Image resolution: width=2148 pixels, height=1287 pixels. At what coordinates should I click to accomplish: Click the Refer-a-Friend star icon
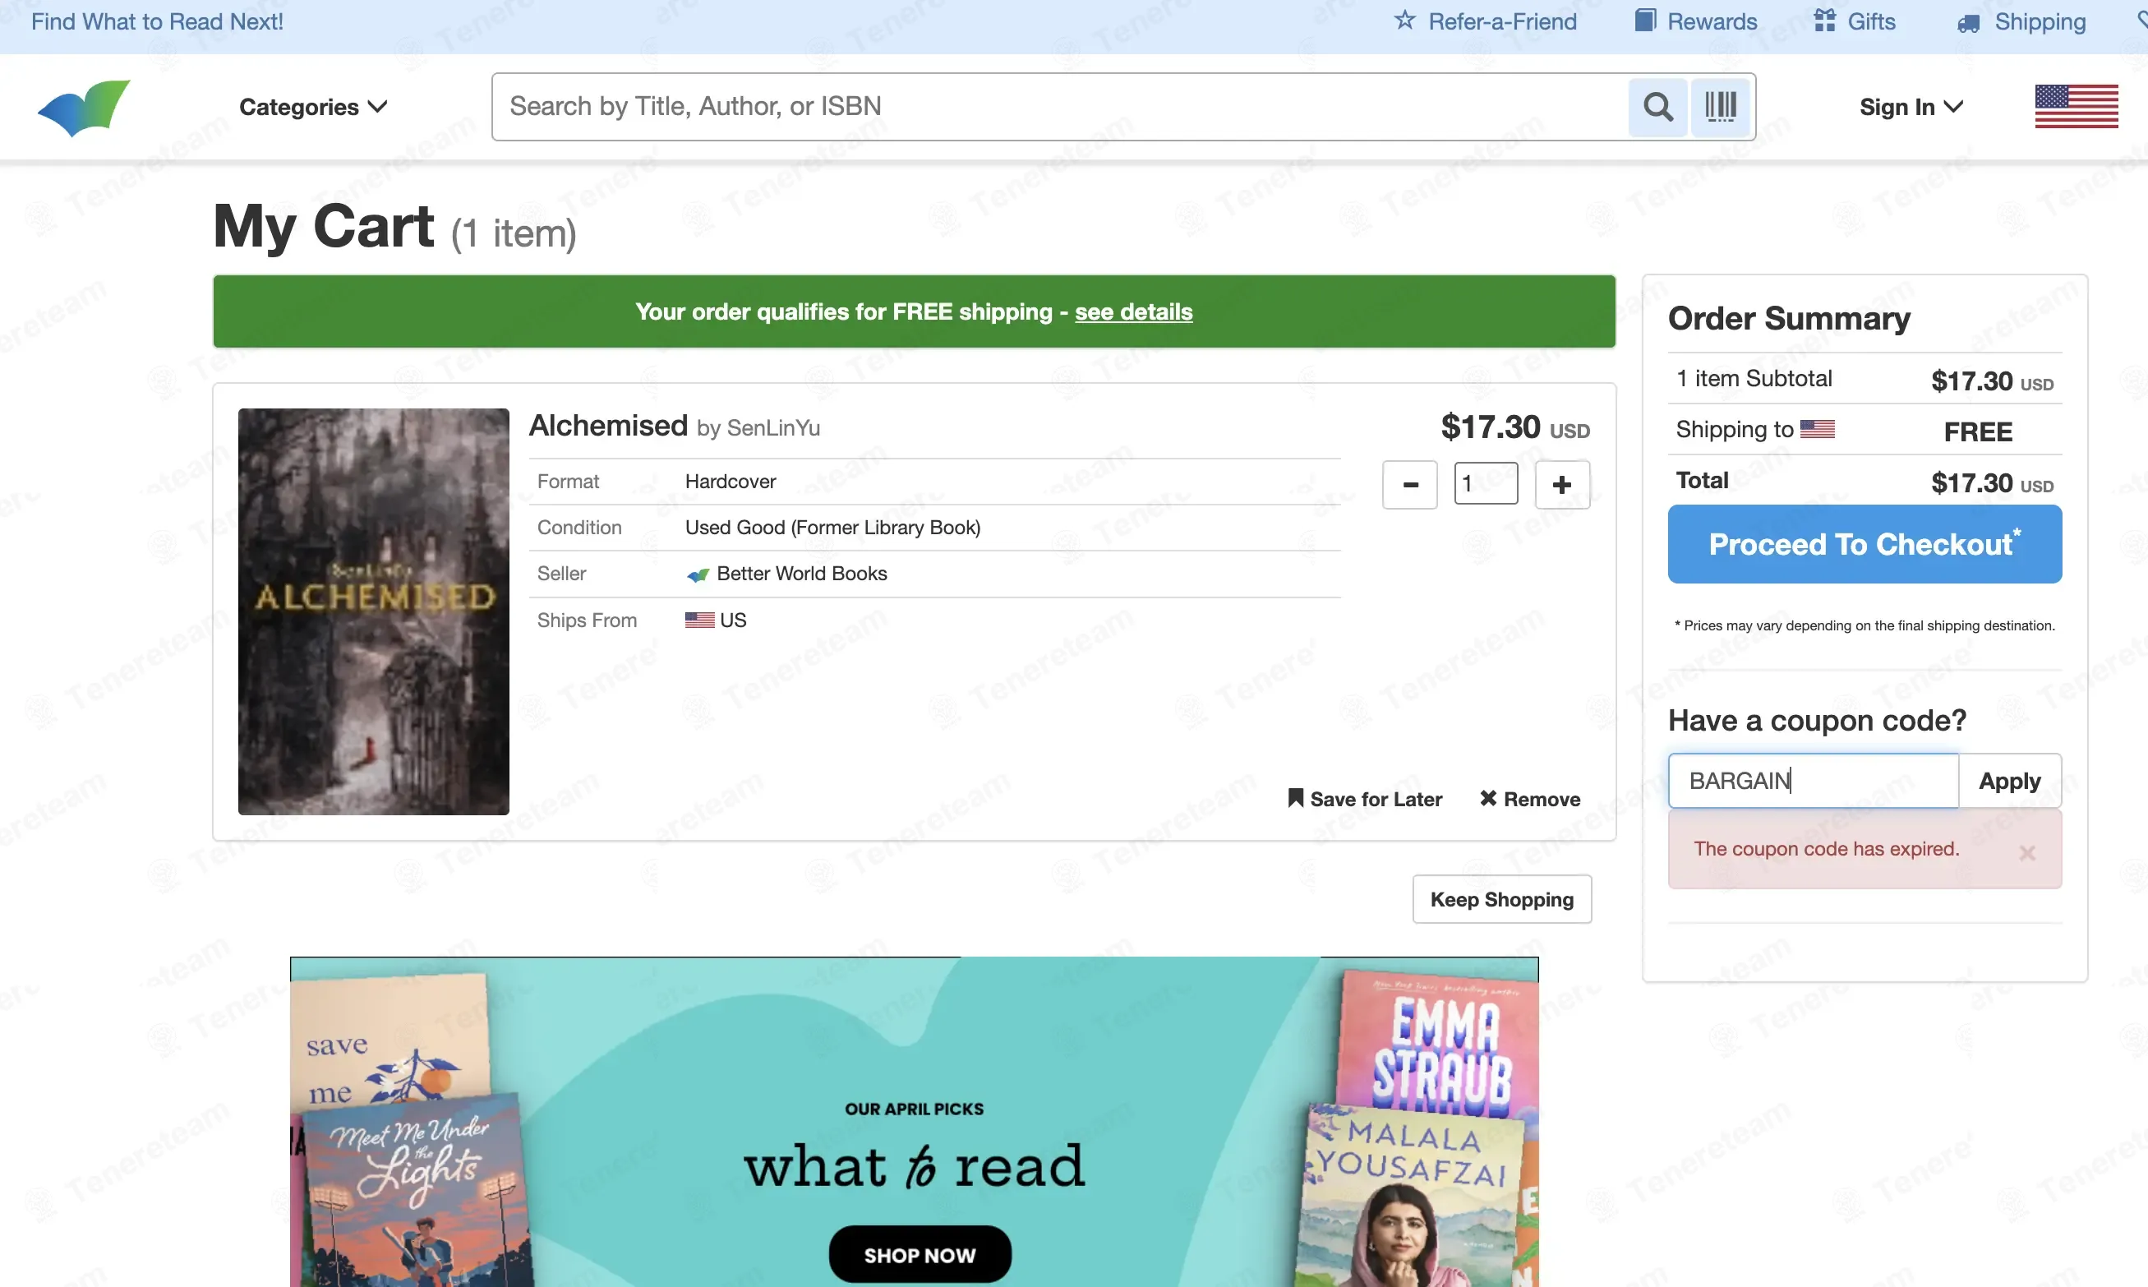click(1404, 20)
